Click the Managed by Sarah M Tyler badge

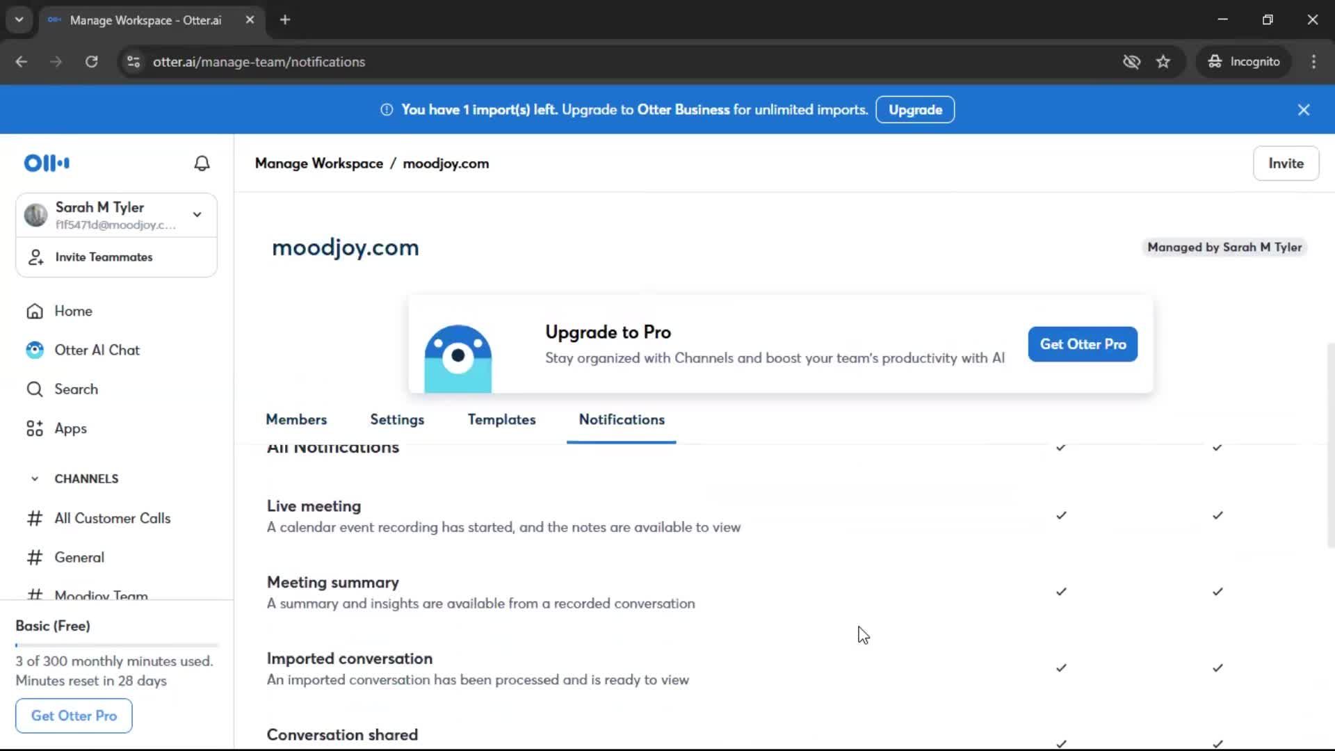[x=1224, y=248]
